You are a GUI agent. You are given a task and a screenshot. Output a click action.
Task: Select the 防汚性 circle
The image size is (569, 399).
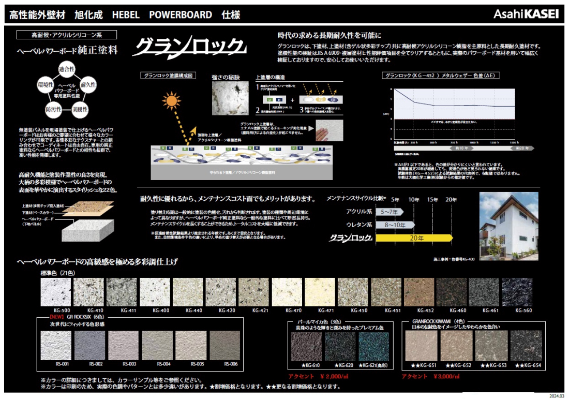click(53, 110)
